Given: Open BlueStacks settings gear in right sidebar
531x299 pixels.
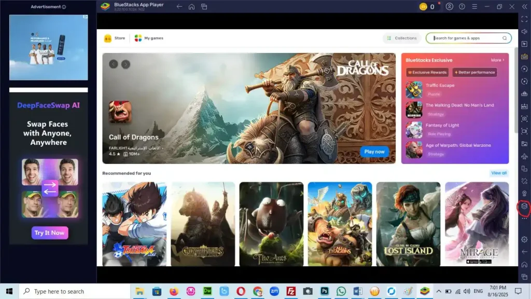Looking at the screenshot, I should point(524,239).
